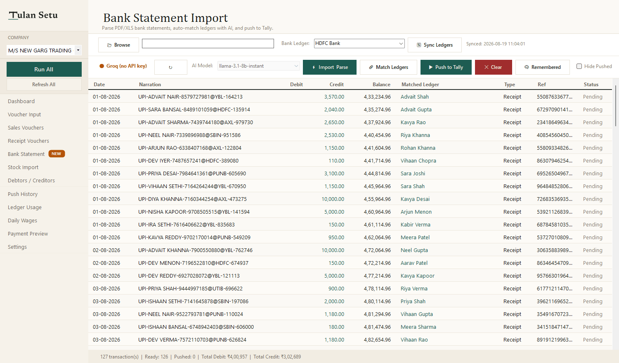
Task: Browse for a bank statement file
Action: [118, 45]
